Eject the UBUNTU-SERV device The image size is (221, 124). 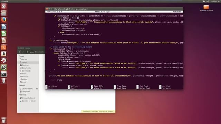click(x=37, y=89)
